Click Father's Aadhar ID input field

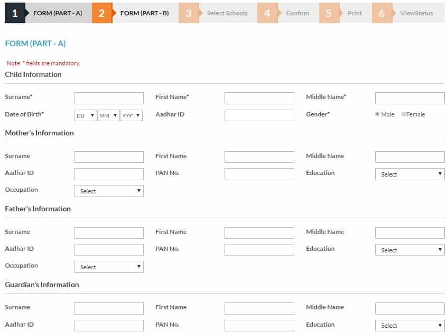(109, 250)
